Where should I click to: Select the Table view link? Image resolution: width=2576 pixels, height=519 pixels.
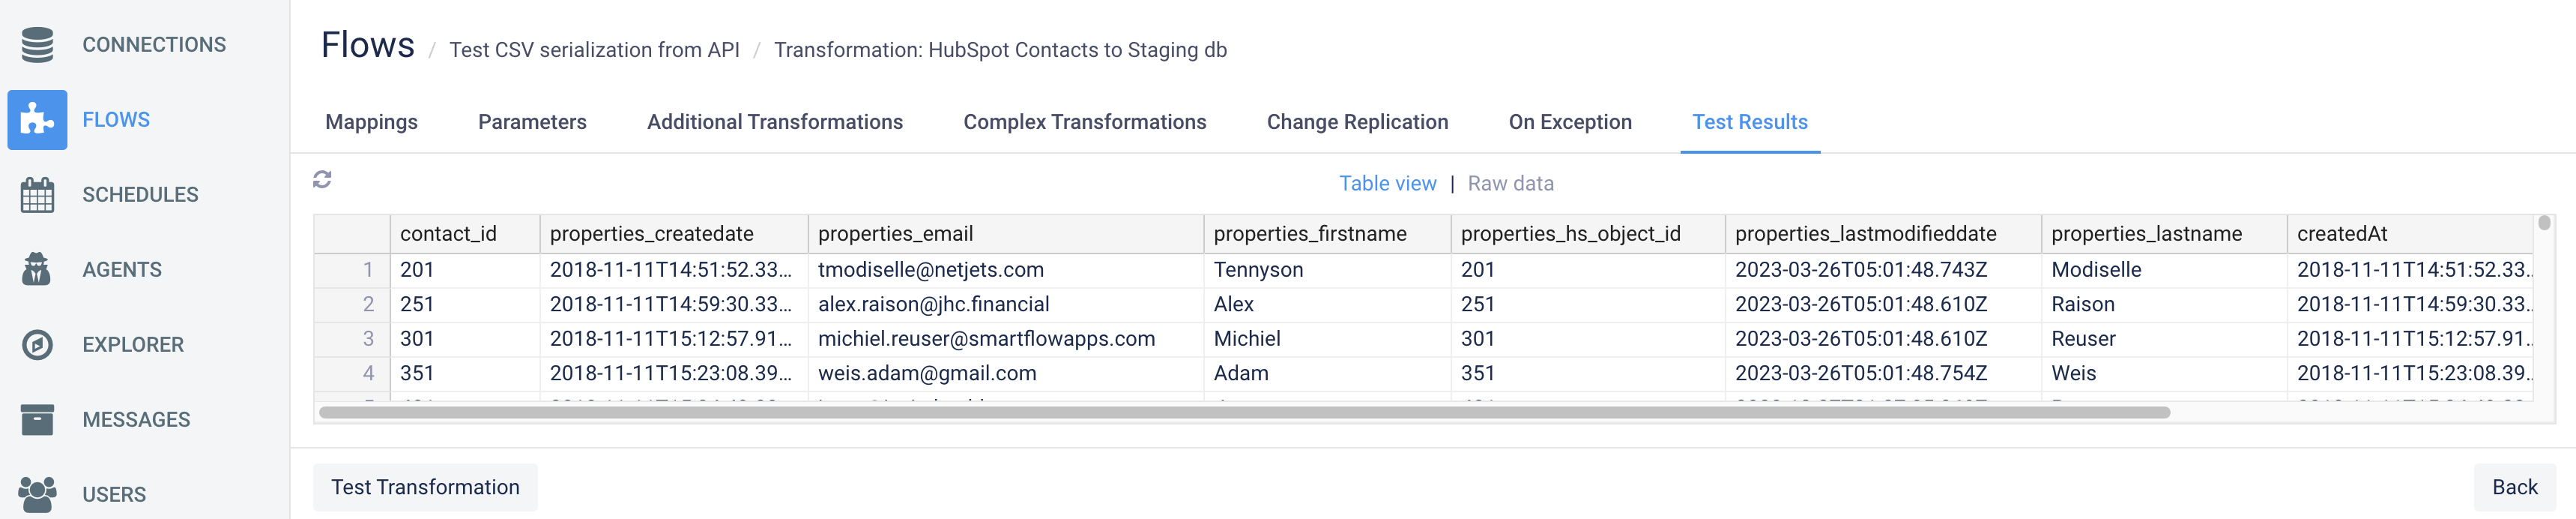(1387, 183)
